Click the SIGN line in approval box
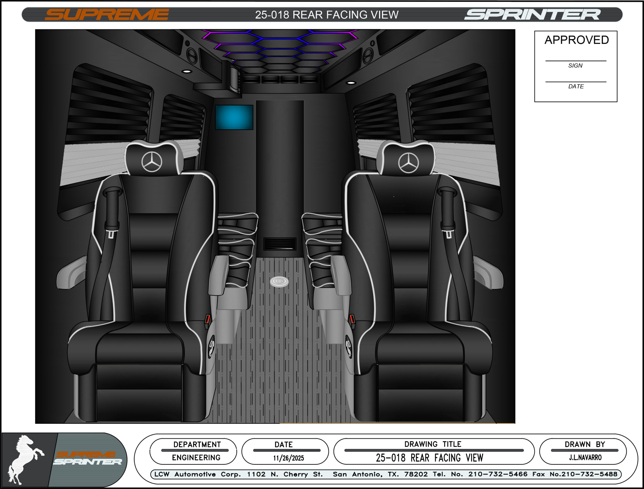 click(x=576, y=61)
